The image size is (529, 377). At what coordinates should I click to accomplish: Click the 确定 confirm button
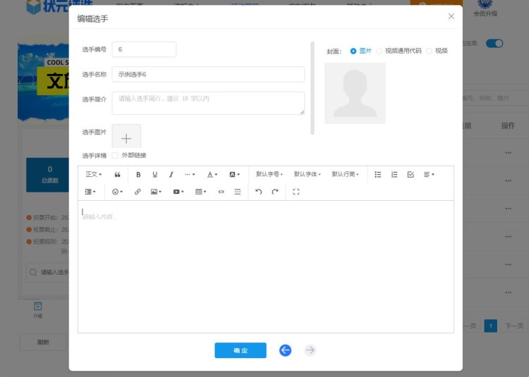241,350
